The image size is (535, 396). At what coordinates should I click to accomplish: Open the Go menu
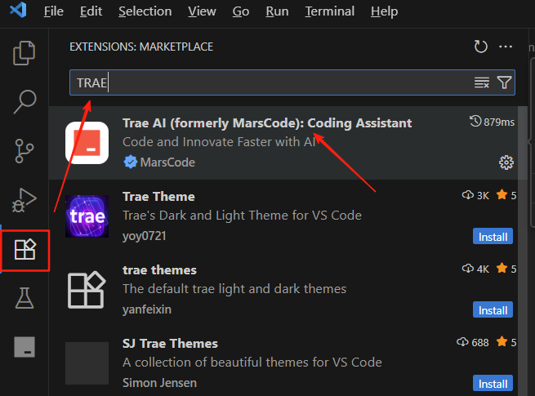pyautogui.click(x=241, y=11)
